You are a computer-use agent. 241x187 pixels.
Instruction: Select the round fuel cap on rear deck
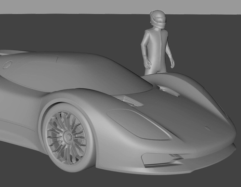[7, 65]
